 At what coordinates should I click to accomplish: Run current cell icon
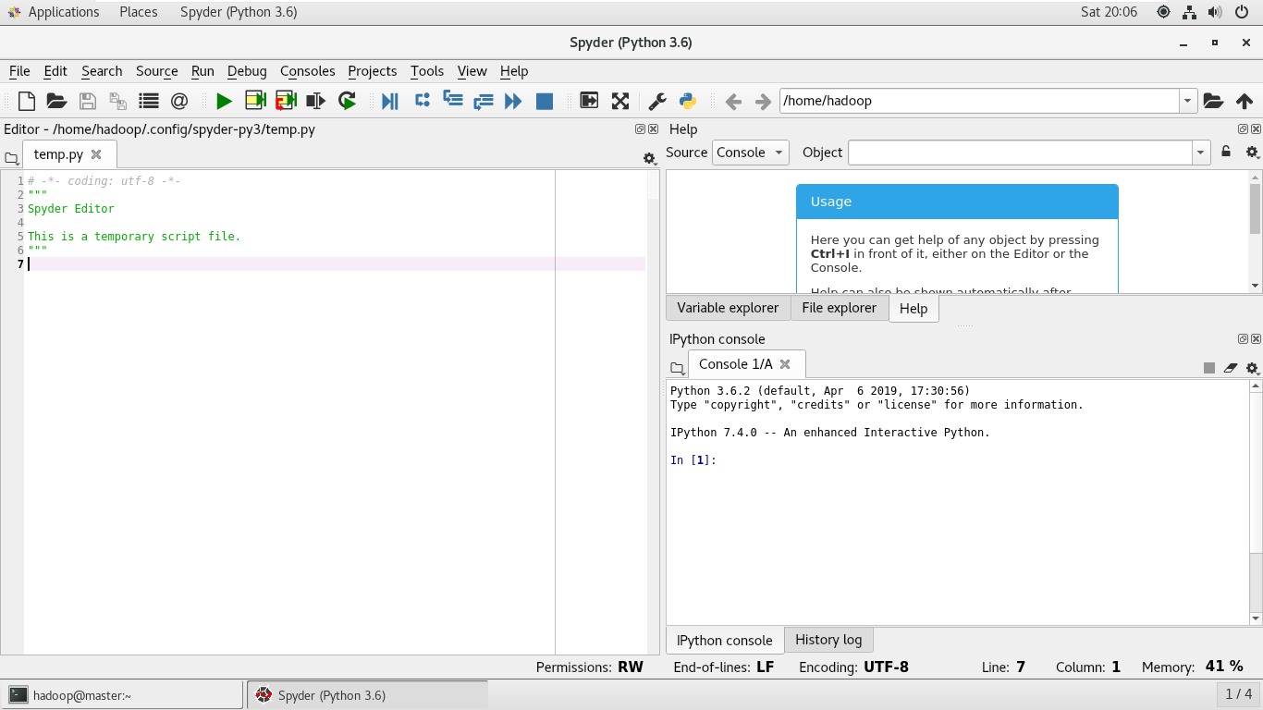tap(255, 101)
